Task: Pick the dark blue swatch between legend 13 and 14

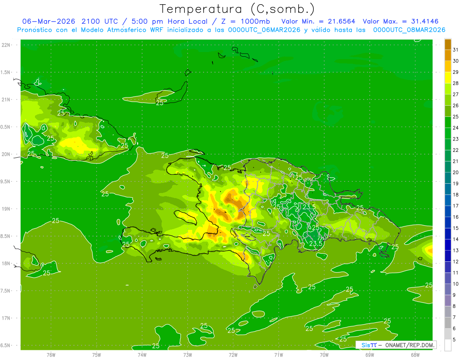Action: (x=448, y=245)
